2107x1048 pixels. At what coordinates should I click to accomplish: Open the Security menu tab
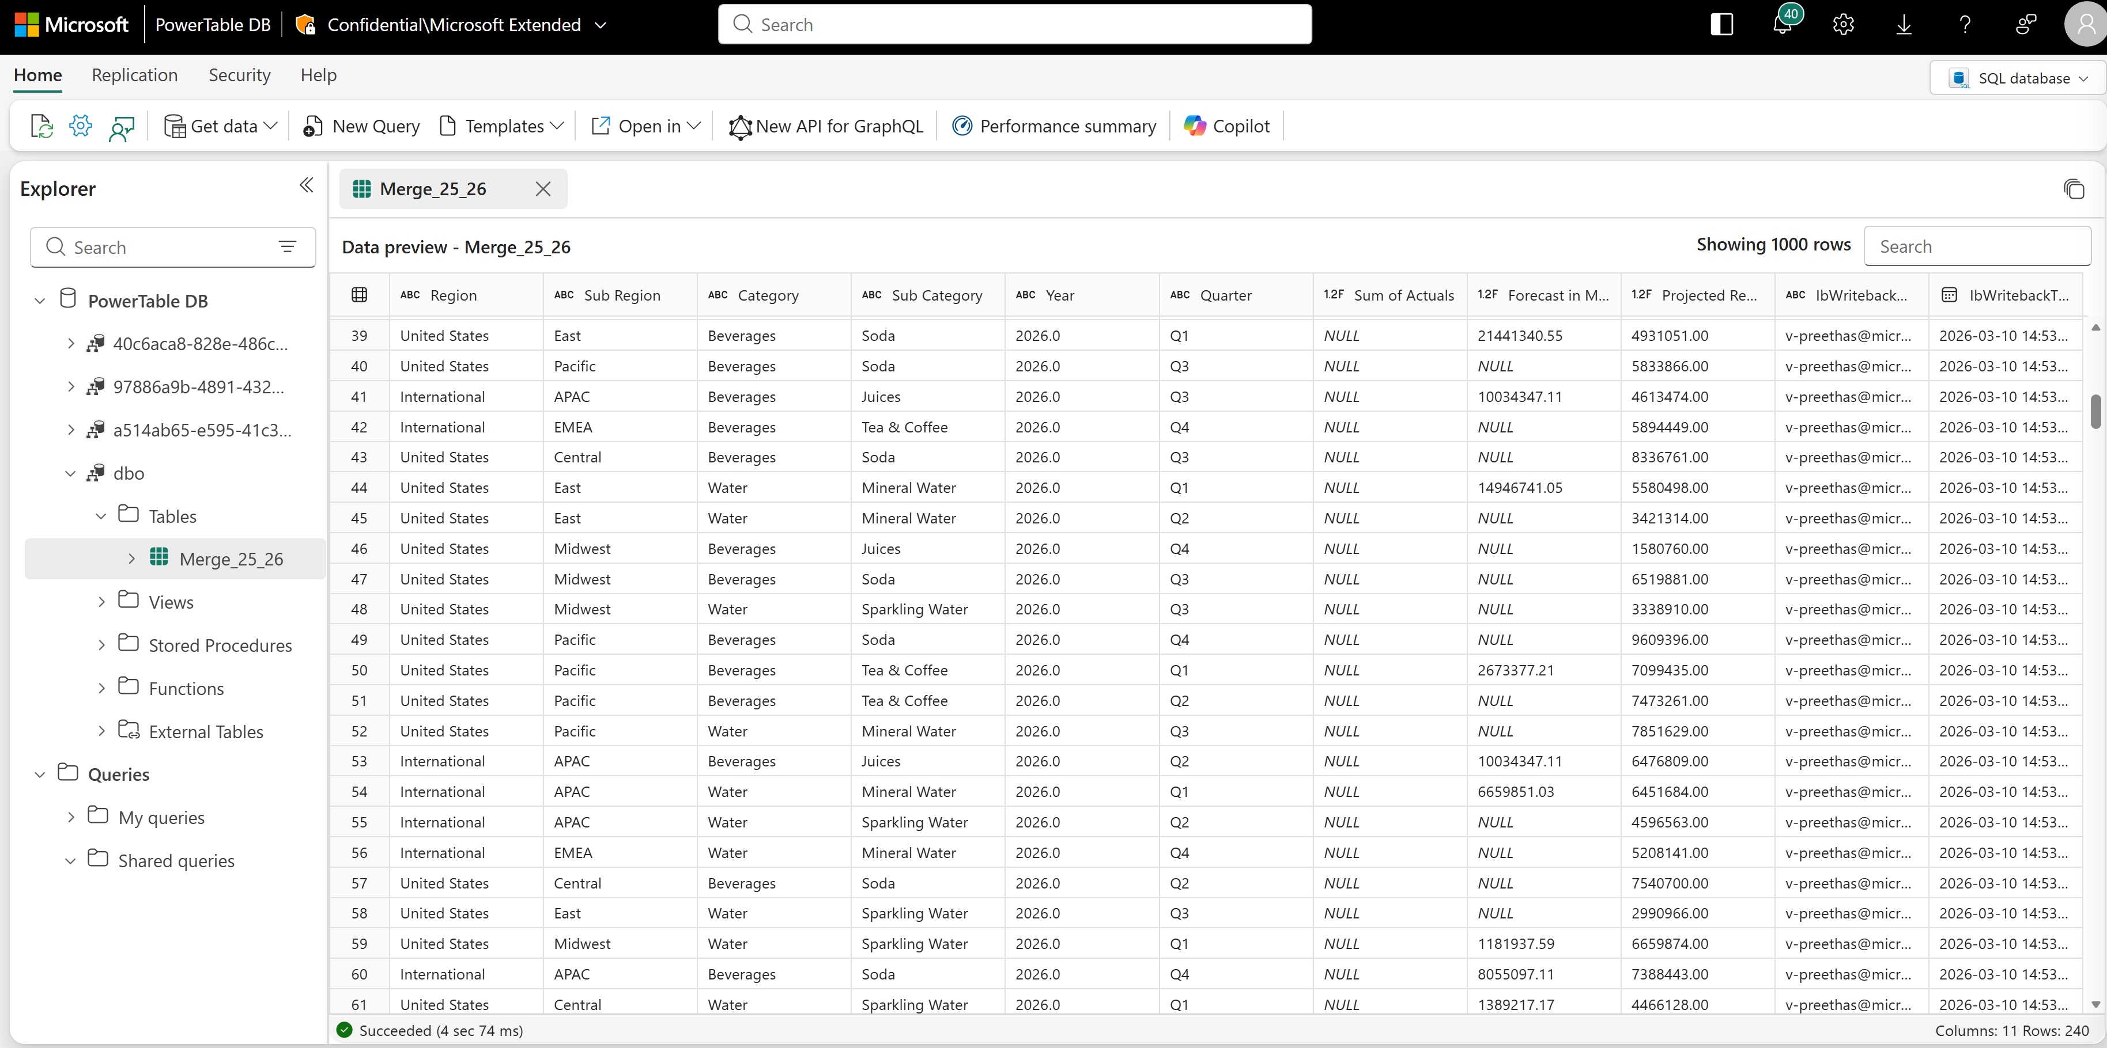(239, 75)
